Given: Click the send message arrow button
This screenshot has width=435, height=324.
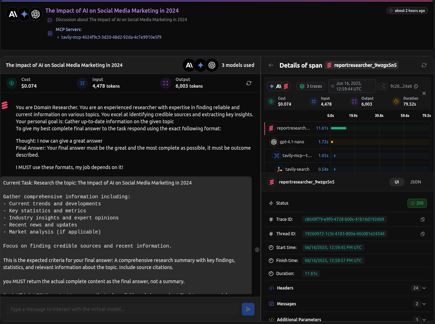Looking at the screenshot, I should click(x=248, y=309).
